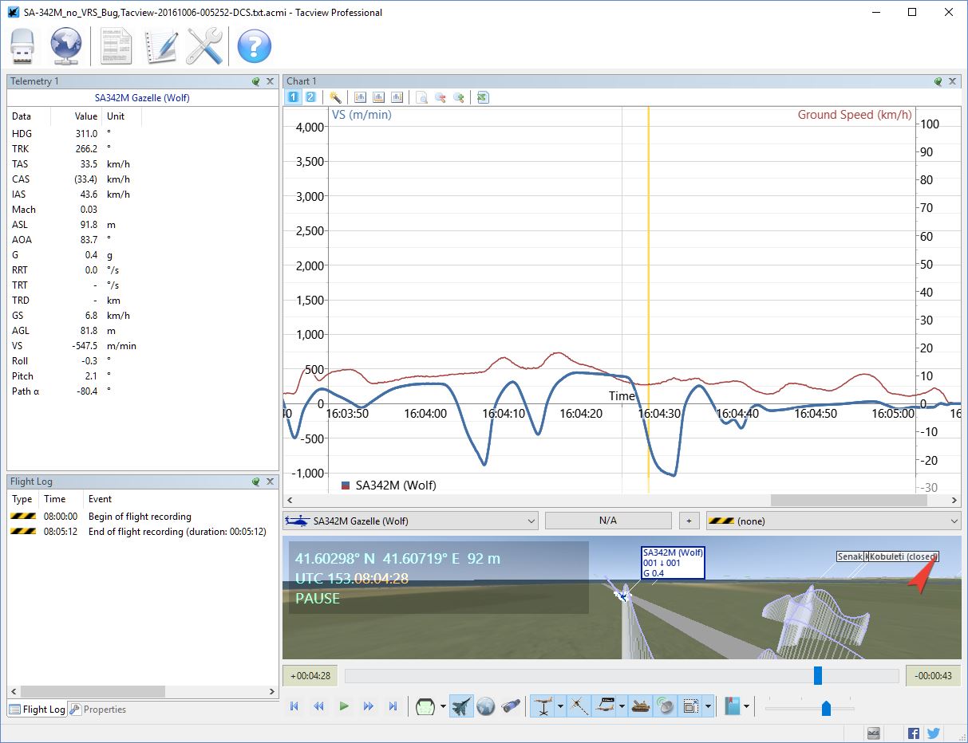Click the globe network connection icon
Viewport: 968px width, 743px height.
(67, 46)
